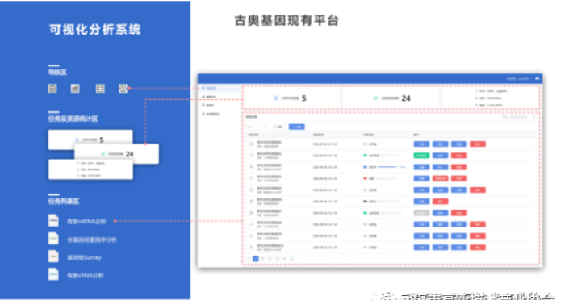Viewport: 569px width, 300px height.
Task: Go to page 2 in the pagination
Action: click(x=263, y=259)
